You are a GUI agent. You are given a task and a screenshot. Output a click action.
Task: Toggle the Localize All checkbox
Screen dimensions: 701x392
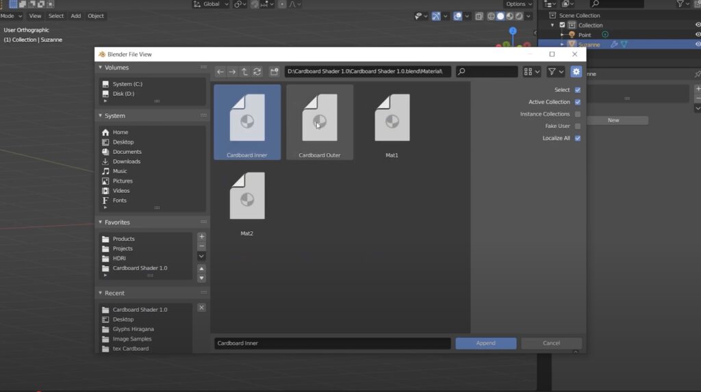[578, 138]
